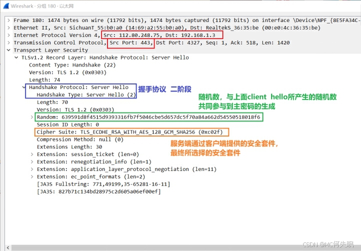361x251 pixels.
Task: Expand the Random field
Action: (32, 117)
